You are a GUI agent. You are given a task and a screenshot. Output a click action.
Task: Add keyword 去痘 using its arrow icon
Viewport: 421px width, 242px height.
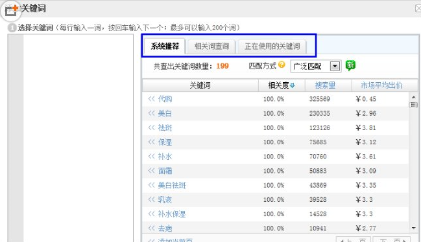coord(151,228)
